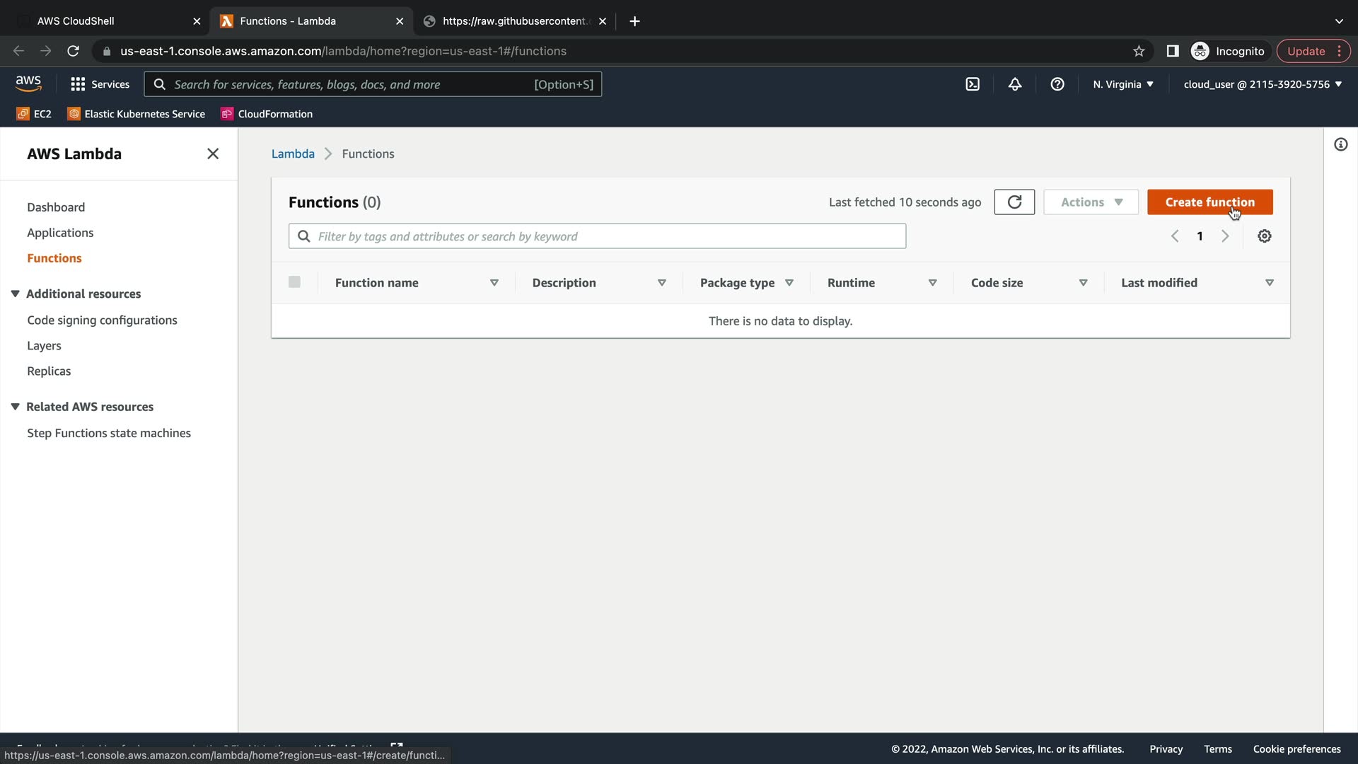Collapse Related AWS resources section
Screen dimensions: 1358x764
[x=16, y=407]
